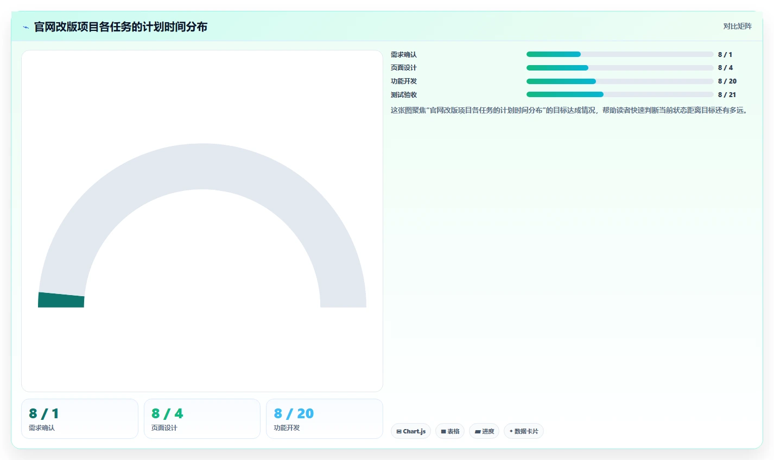
Task: Select the 功能开发 data card
Action: click(325, 419)
